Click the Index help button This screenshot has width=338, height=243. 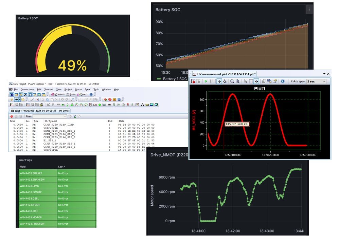click(x=71, y=94)
